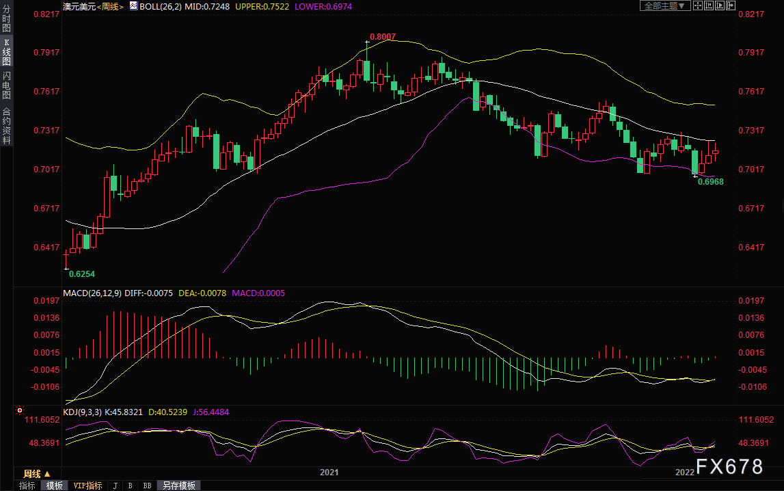Open the VIP指标 tab
Viewport: 784px width, 491px height.
87,486
